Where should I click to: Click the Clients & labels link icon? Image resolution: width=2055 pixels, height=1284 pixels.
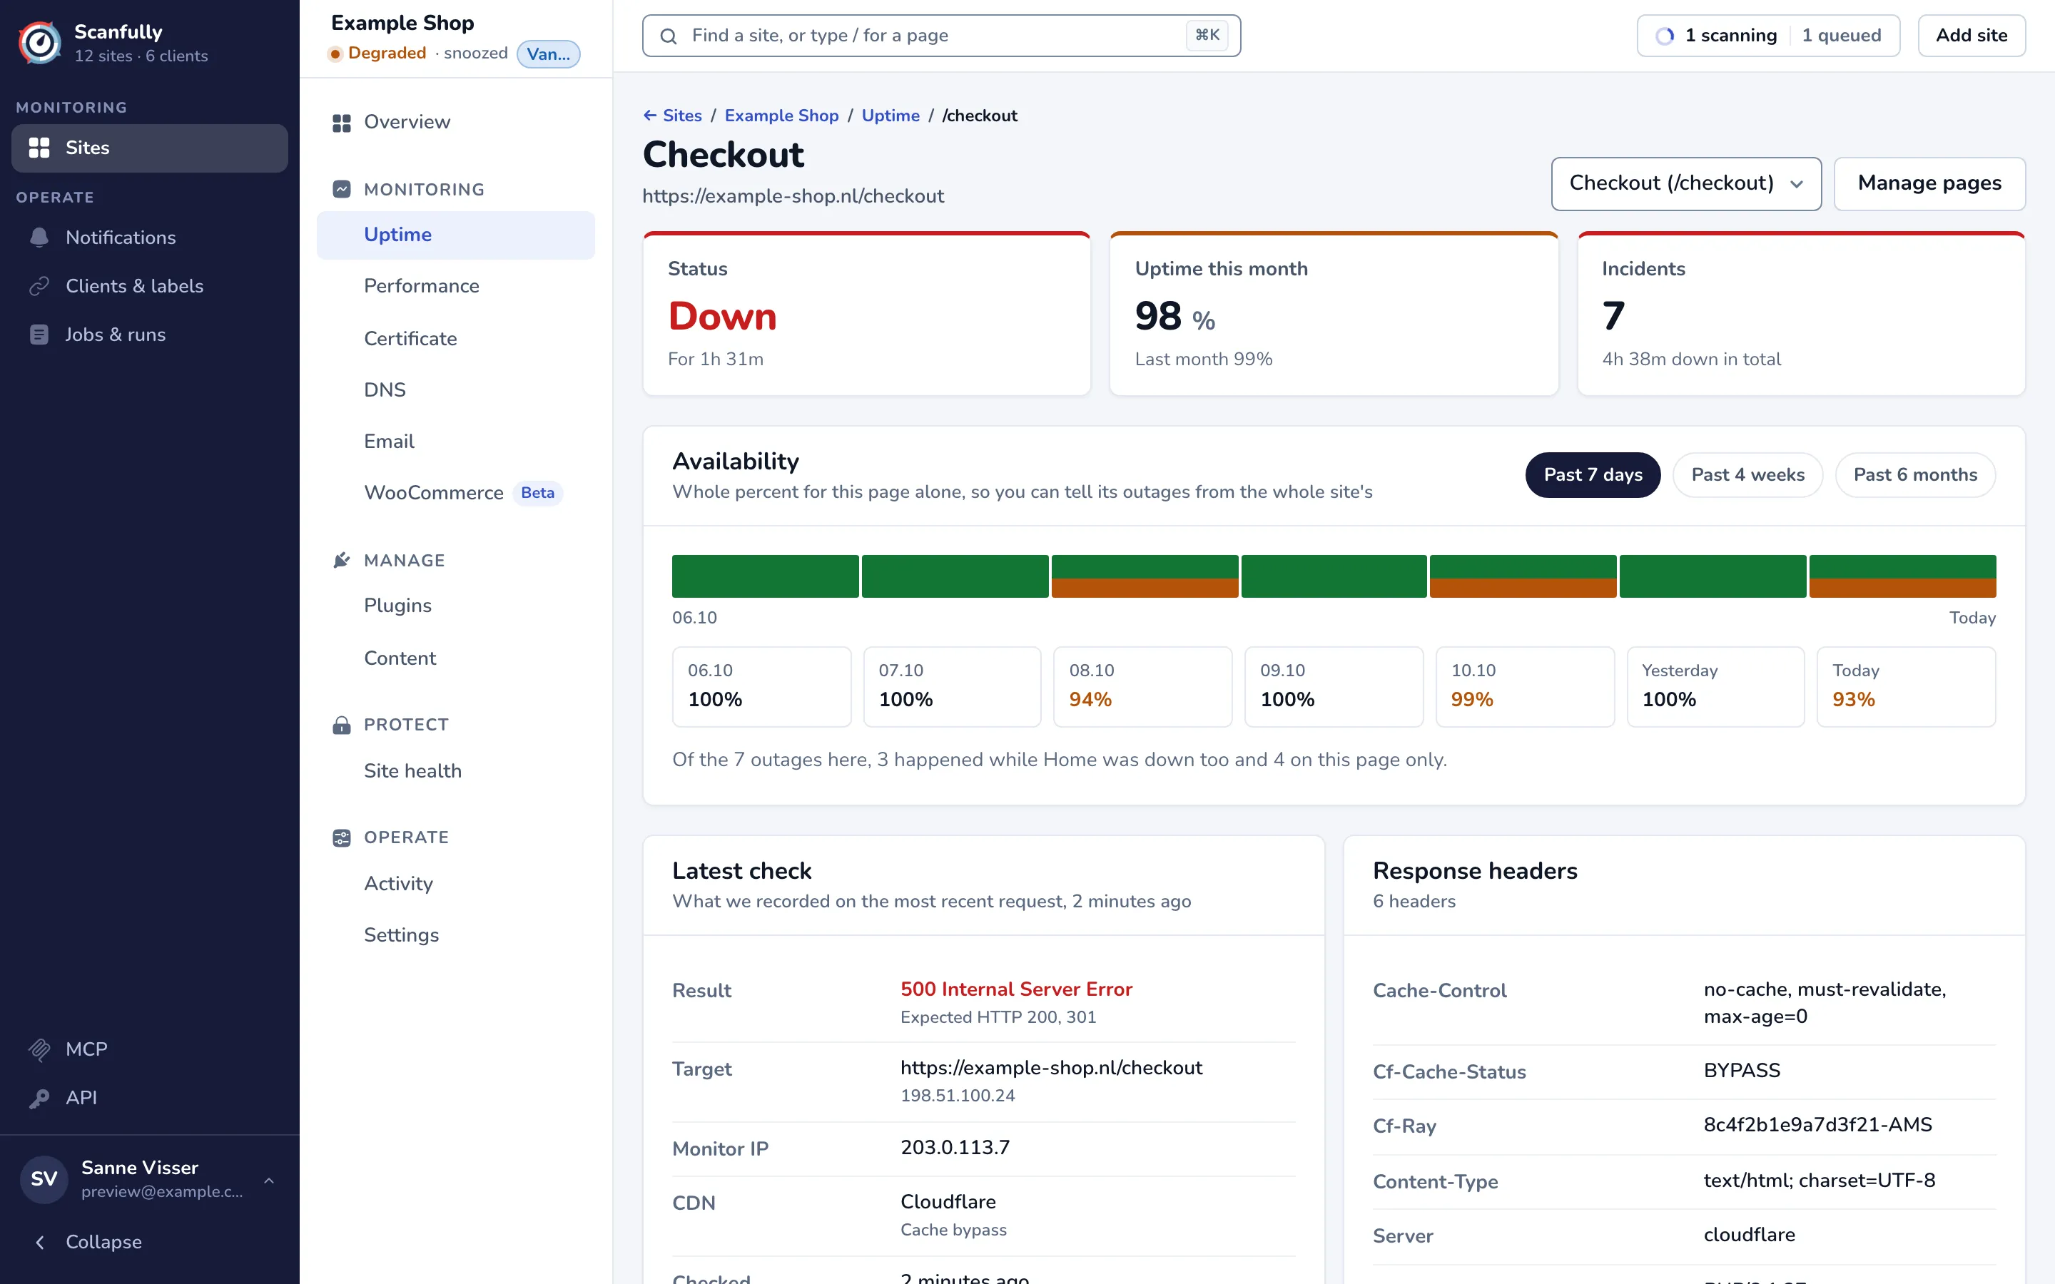click(39, 286)
